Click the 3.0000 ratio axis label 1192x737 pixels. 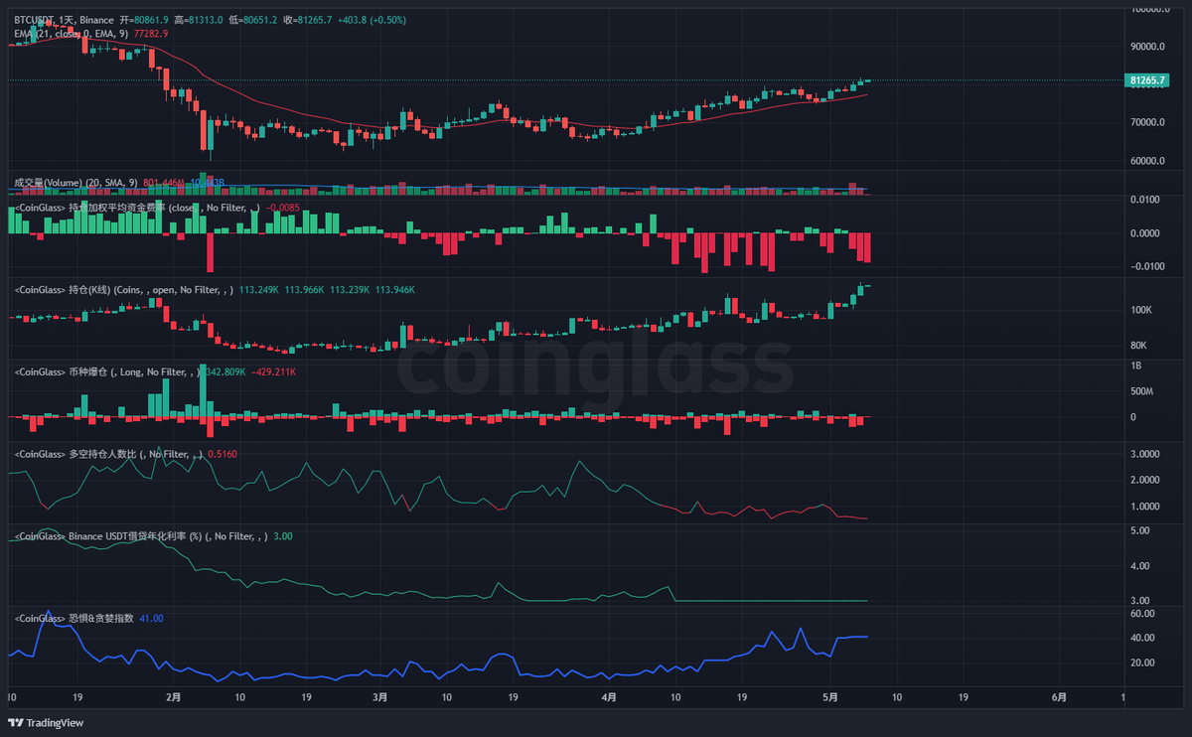(1146, 455)
